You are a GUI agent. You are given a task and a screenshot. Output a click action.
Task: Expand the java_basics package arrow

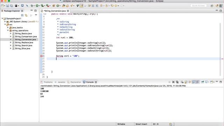[x=8, y=27]
